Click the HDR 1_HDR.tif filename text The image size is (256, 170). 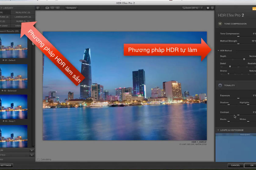click(x=199, y=142)
